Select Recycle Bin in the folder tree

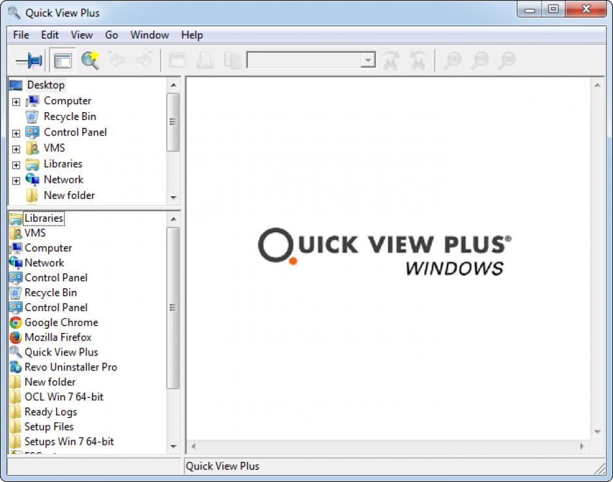pos(70,117)
